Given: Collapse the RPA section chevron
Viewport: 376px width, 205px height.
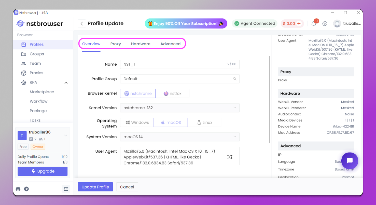Looking at the screenshot, I should click(66, 83).
